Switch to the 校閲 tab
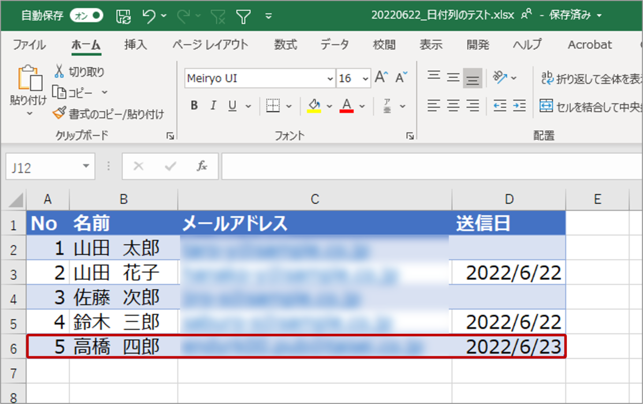The width and height of the screenshot is (643, 404). tap(384, 45)
